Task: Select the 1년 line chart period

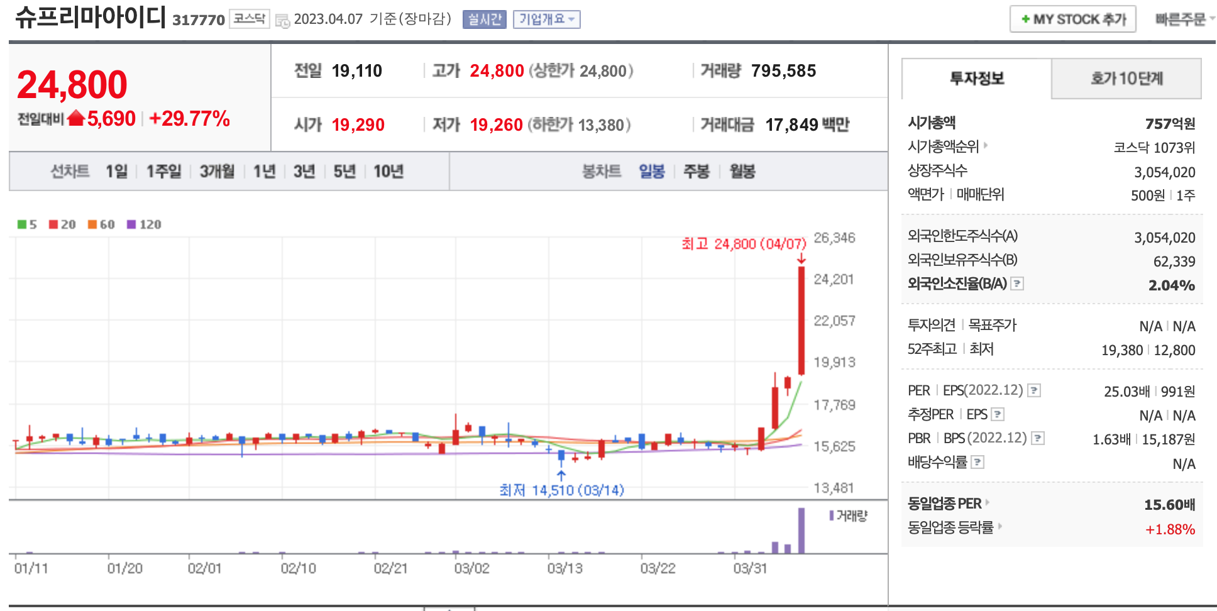Action: coord(264,171)
